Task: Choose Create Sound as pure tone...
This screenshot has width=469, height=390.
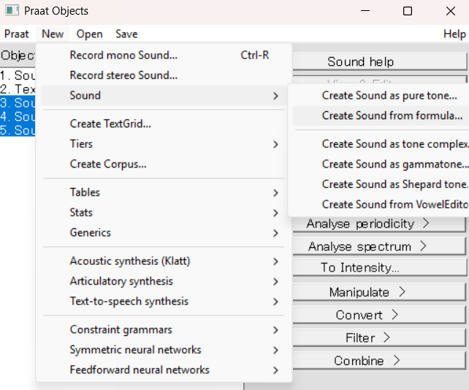Action: 381,95
